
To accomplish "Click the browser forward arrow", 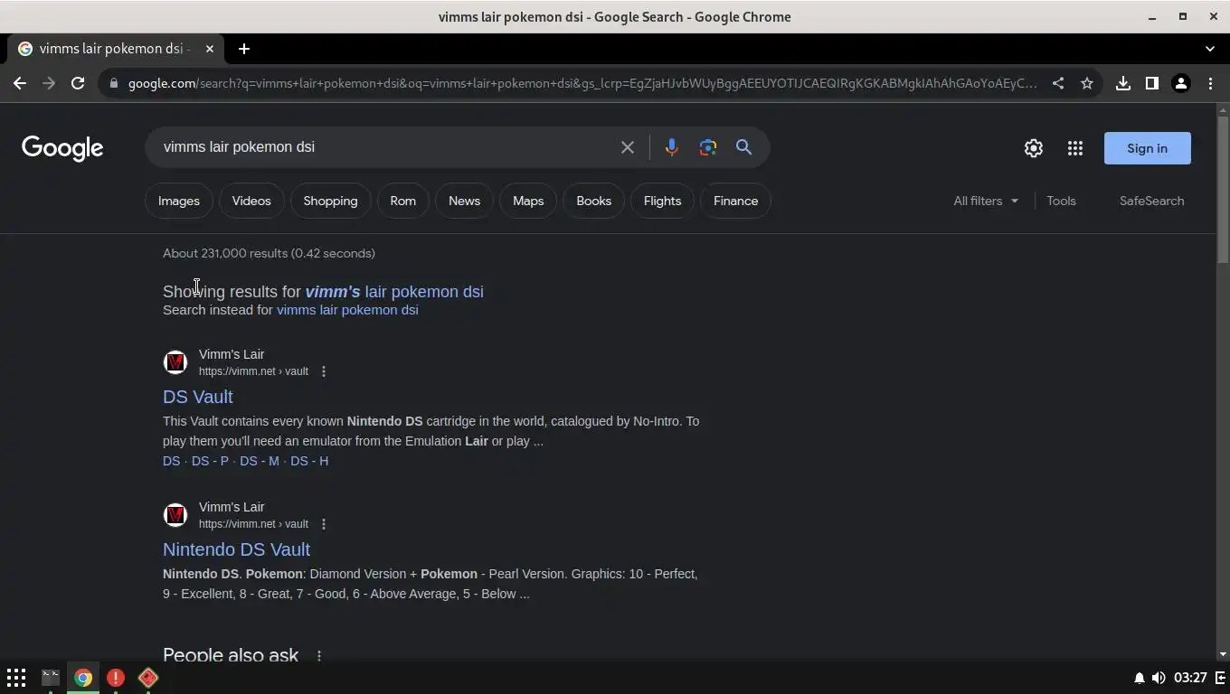I will tap(49, 83).
